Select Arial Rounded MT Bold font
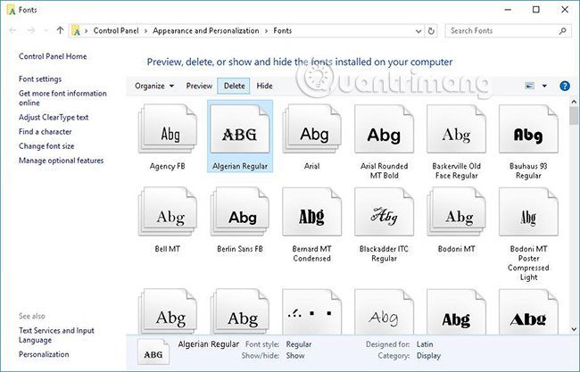This screenshot has height=372, width=580. (385, 134)
